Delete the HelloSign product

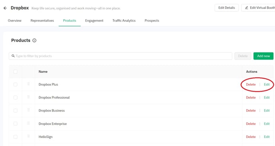(251, 137)
